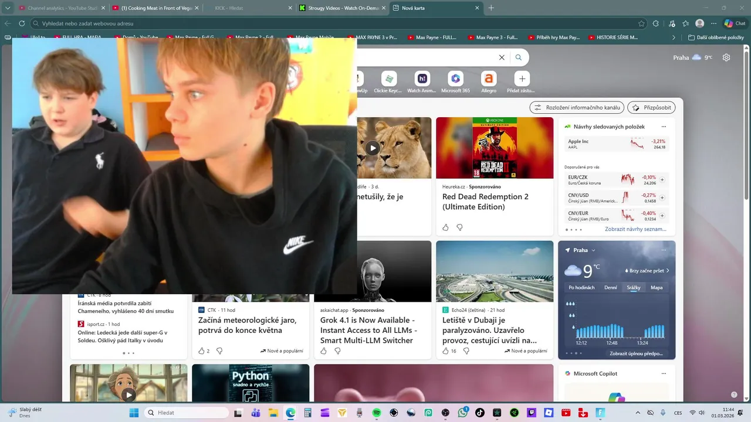
Task: Like the meteorologické jaro article
Action: pos(201,351)
